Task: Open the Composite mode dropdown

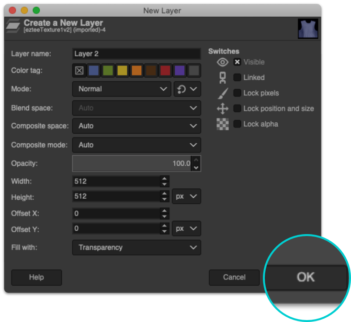Action: click(136, 145)
